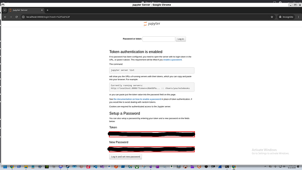Bookmark this page with the star icon

pos(272,17)
